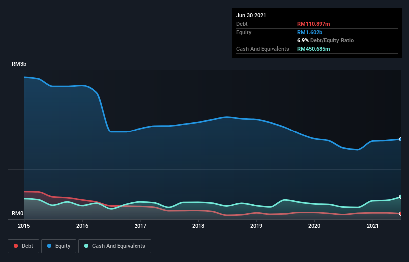Click the 2020 x-axis label
The width and height of the screenshot is (409, 262).
[x=314, y=226]
